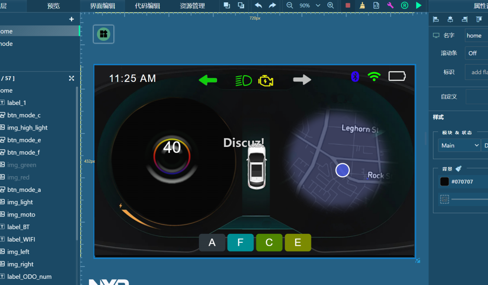The height and width of the screenshot is (285, 488).
Task: Align widgets to horizontal center
Action: pos(450,19)
